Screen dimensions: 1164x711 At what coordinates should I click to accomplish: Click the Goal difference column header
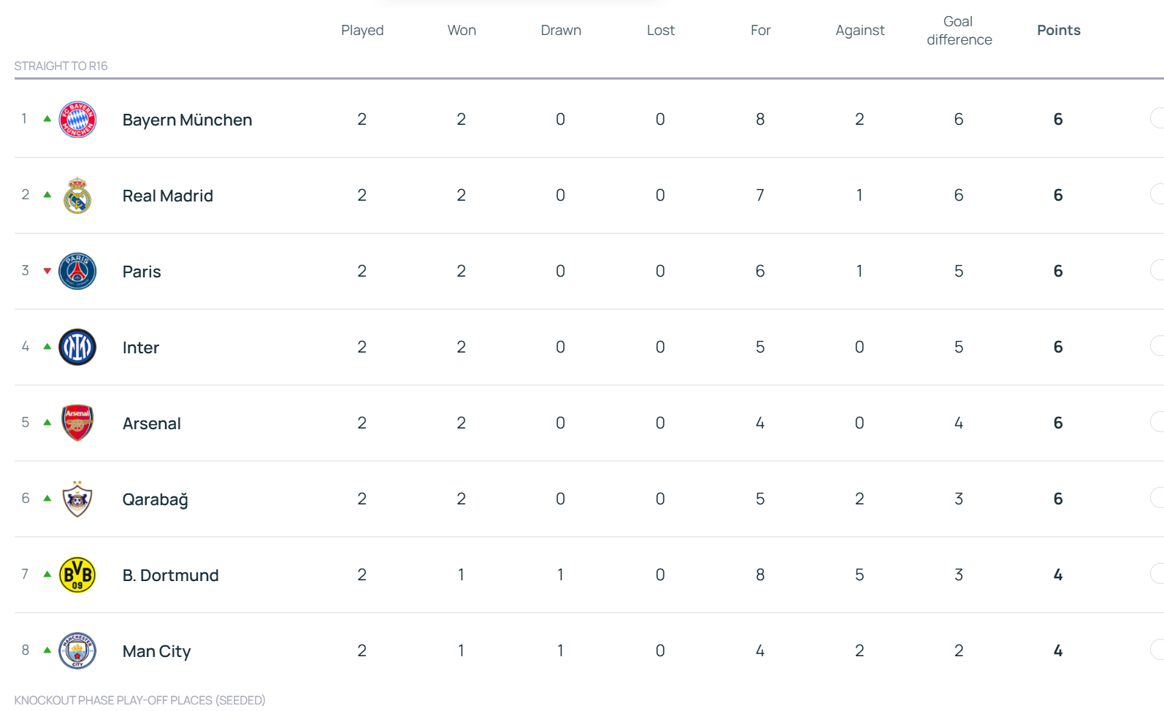pos(959,31)
